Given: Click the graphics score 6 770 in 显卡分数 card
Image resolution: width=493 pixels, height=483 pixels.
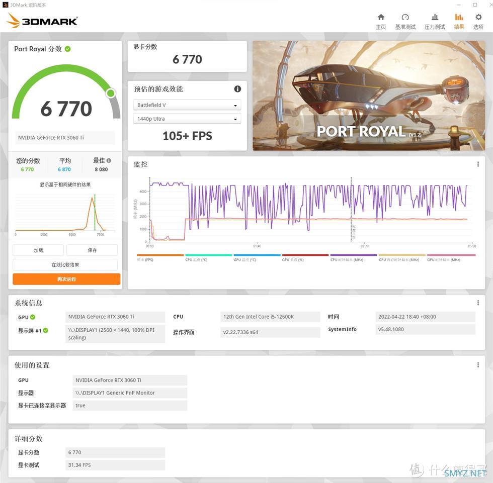Looking at the screenshot, I should 187,59.
